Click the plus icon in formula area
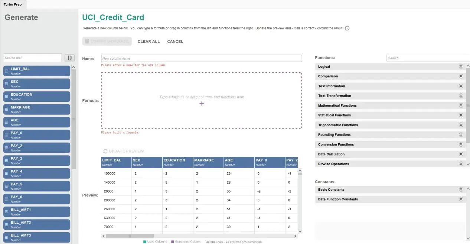 point(202,104)
